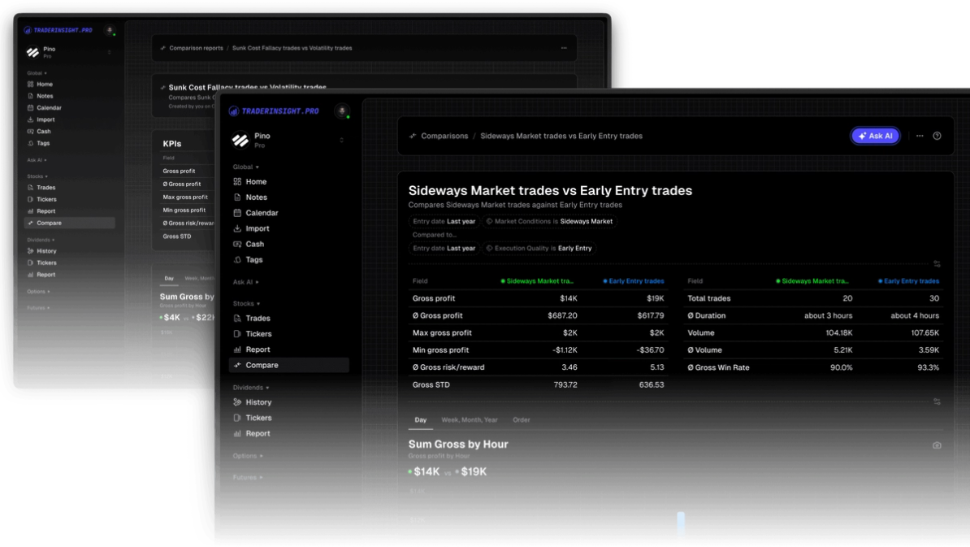Click the Ask AI button
This screenshot has width=970, height=547.
click(x=875, y=136)
